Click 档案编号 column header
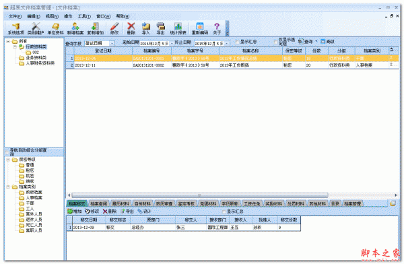404x264 pixels. [x=151, y=51]
